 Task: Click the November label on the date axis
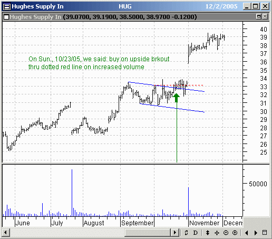tap(204, 223)
